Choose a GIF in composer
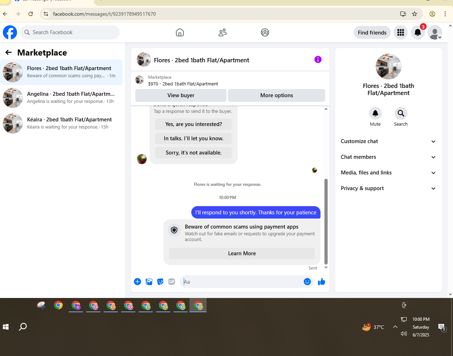453x356 pixels. 172,282
